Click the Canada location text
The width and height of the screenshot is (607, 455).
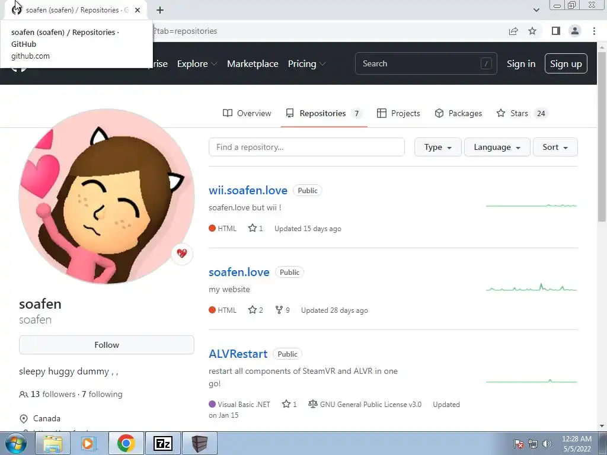point(47,418)
